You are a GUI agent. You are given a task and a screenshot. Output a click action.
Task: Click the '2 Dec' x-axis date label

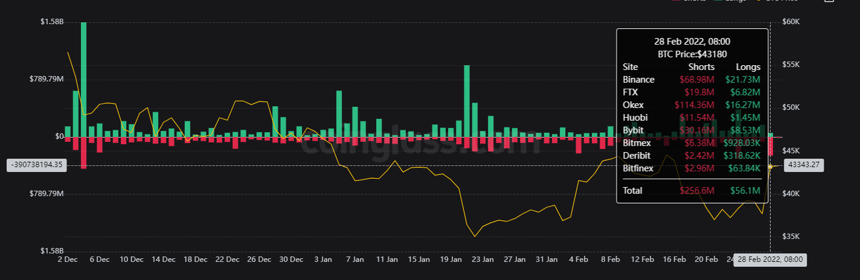(x=67, y=259)
